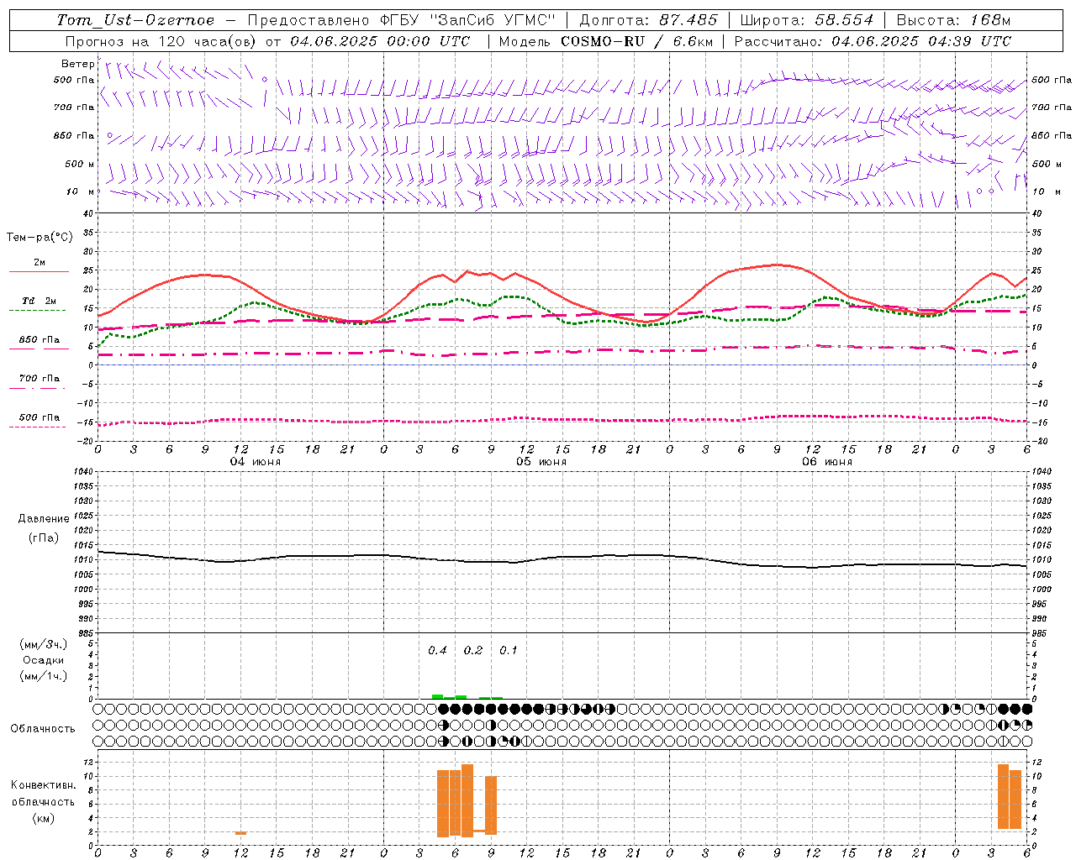
Task: Click the '0.1' precipitation amount value
Action: pyautogui.click(x=509, y=650)
